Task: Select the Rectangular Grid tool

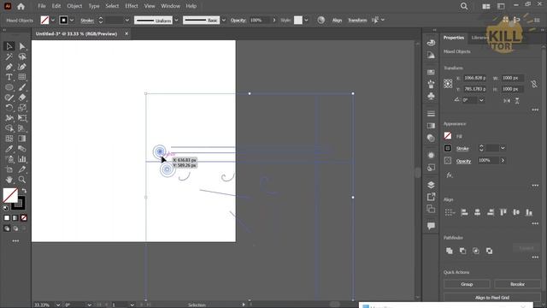Action: [22, 77]
